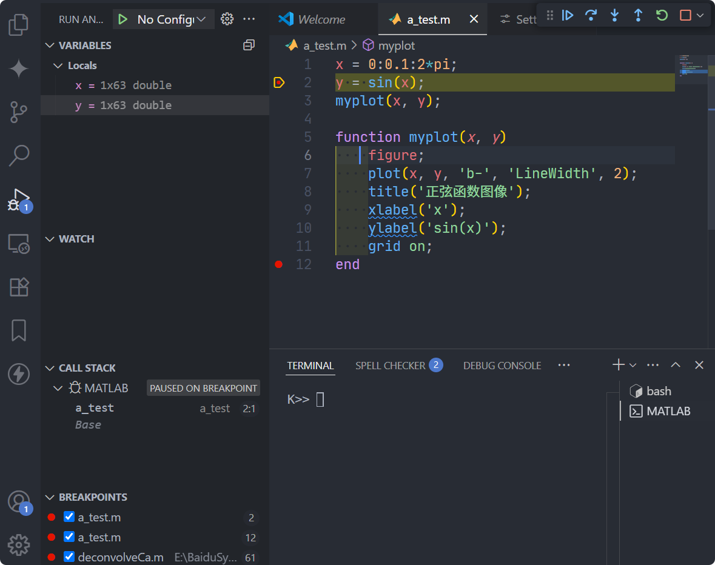Open launch configuration settings gear

(227, 19)
